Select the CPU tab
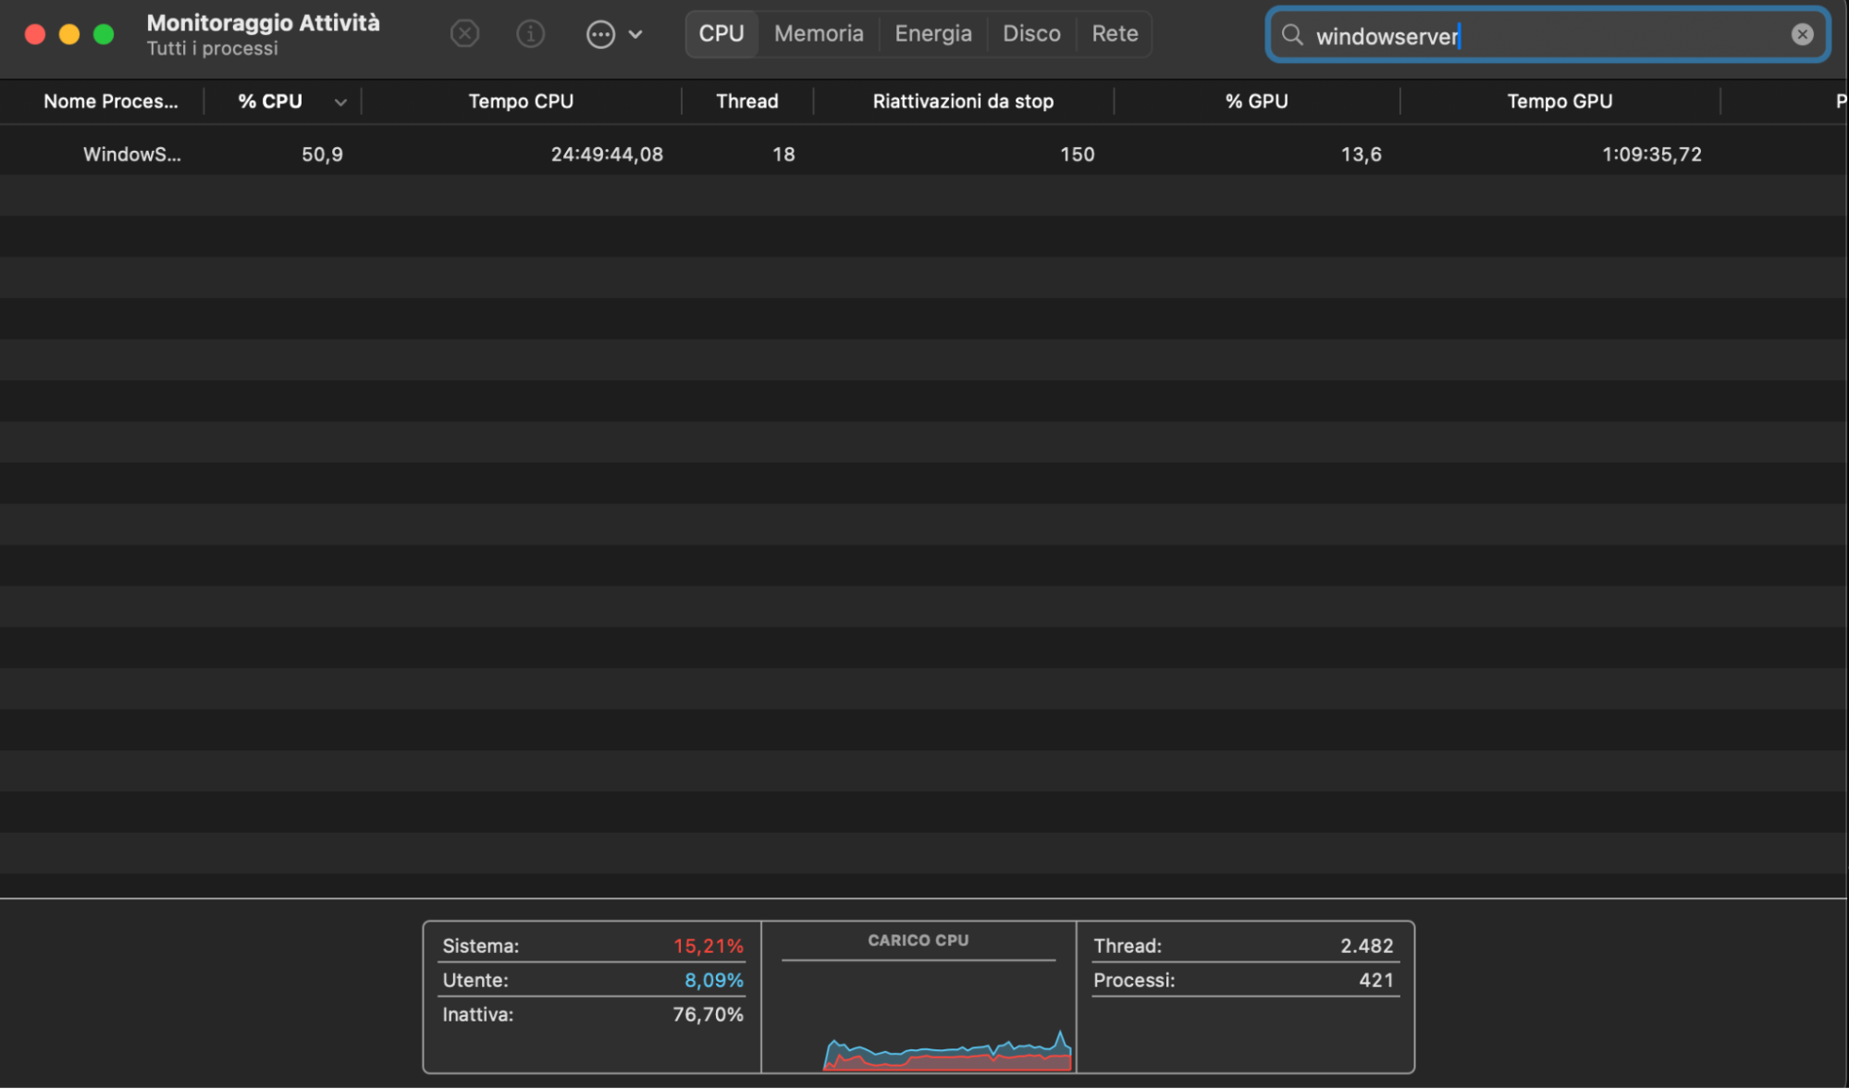The image size is (1849, 1089). (x=721, y=34)
